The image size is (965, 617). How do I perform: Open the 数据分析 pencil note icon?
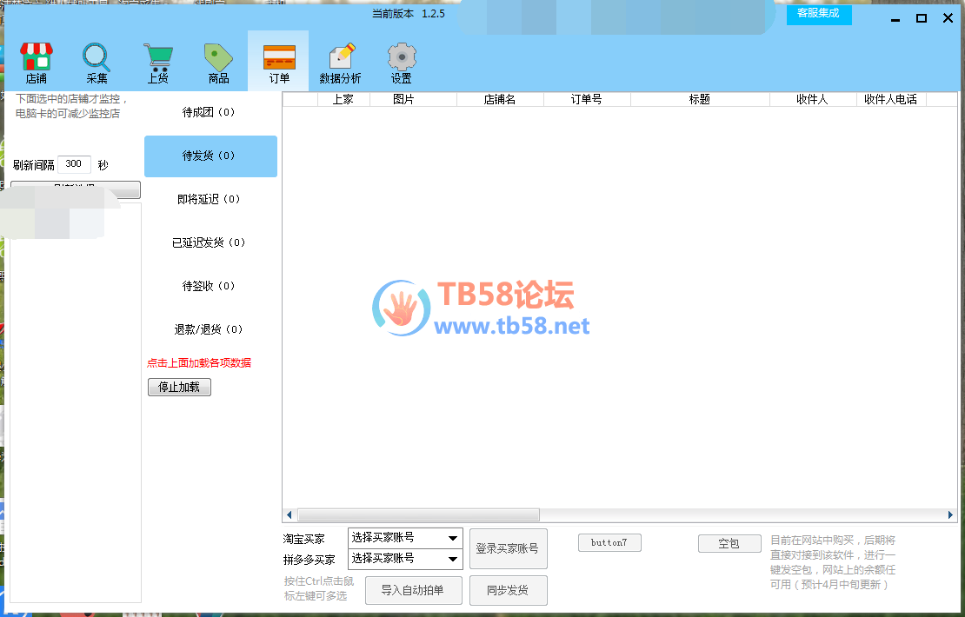(x=340, y=62)
